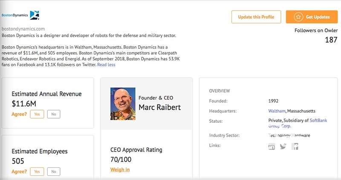This screenshot has height=180, width=341.
Task: Click the Get Updates button
Action: tap(313, 17)
